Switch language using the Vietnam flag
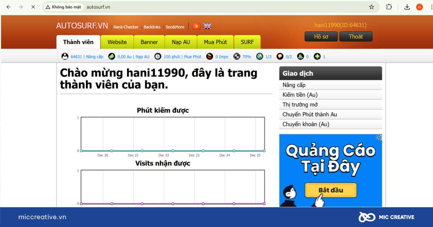The width and height of the screenshot is (433, 227). point(196,26)
